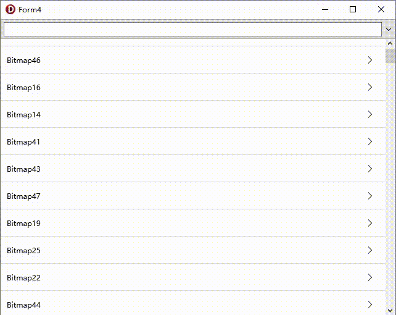Click the chevron arrow beside Bitmap46
This screenshot has height=315, width=396.
click(370, 60)
